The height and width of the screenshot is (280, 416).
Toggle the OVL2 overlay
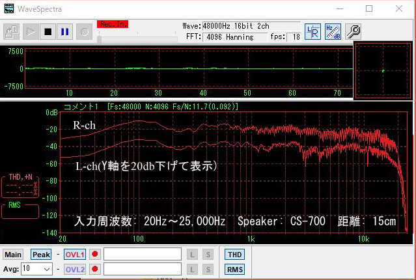[74, 269]
